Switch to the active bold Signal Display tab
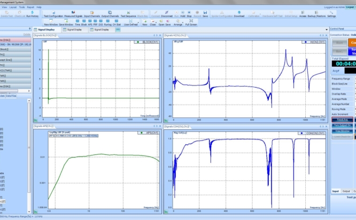The image size is (356, 220). (x=47, y=30)
